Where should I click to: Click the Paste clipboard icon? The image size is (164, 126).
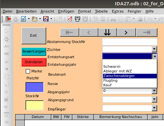[128, 19]
